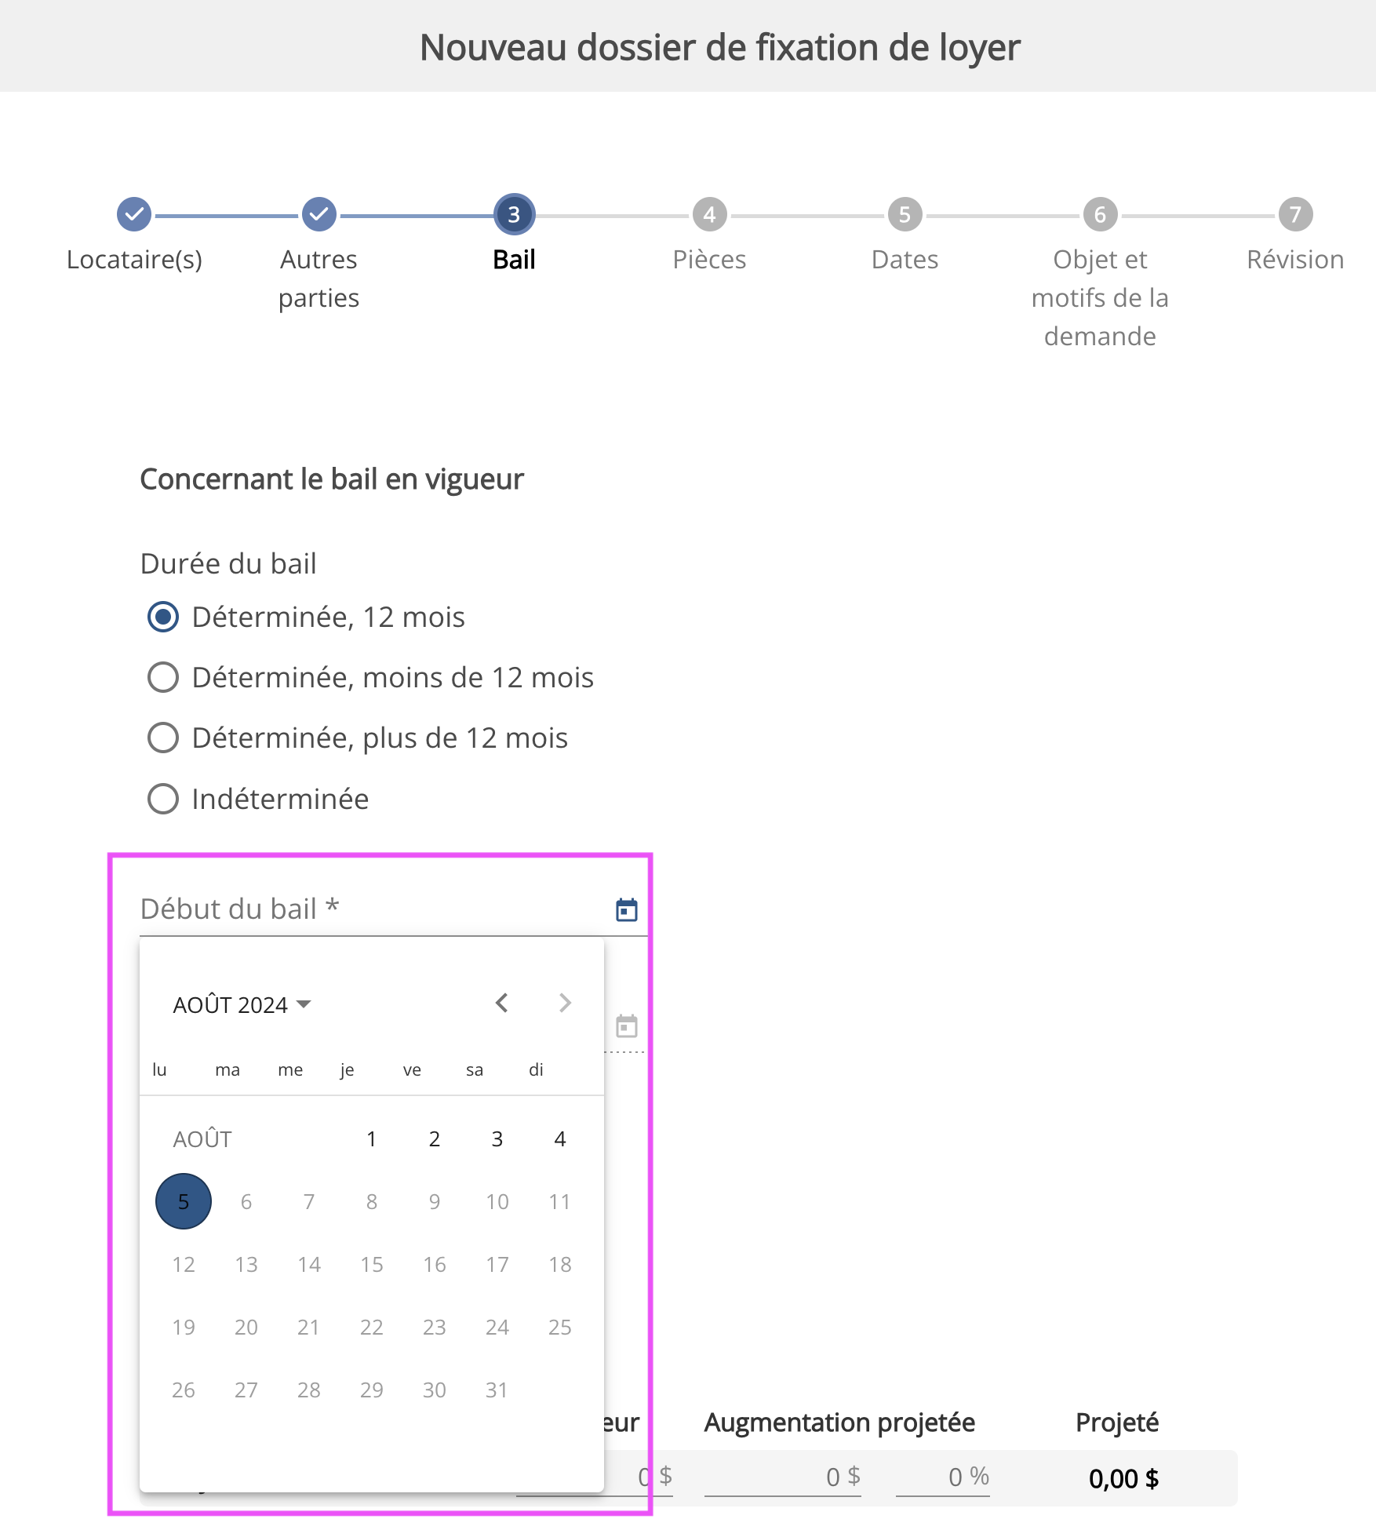Select August 4 in the date picker
Screen dimensions: 1376x1530
(x=559, y=1138)
